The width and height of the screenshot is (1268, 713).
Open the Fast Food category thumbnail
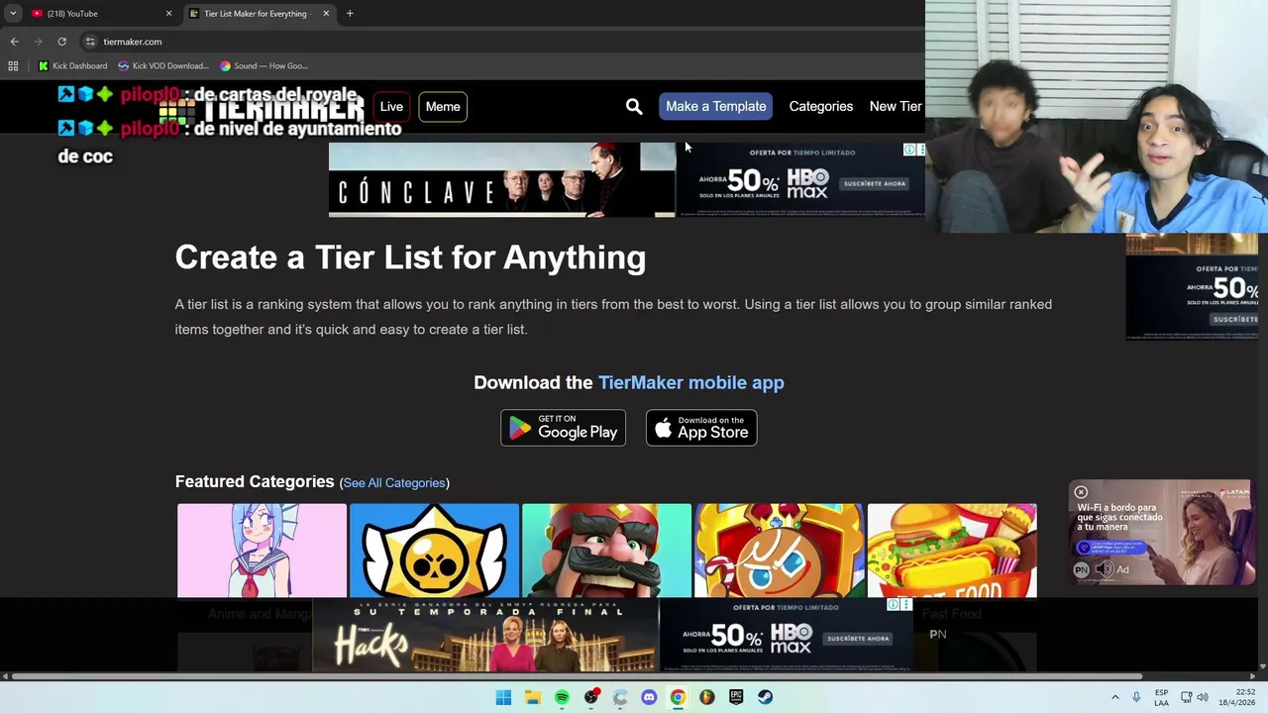click(x=952, y=551)
